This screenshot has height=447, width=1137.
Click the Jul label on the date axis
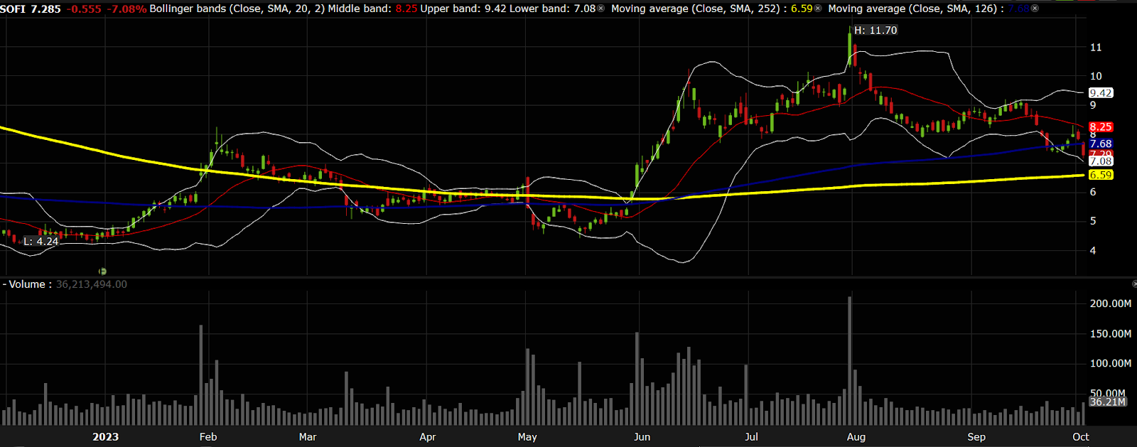click(x=751, y=436)
